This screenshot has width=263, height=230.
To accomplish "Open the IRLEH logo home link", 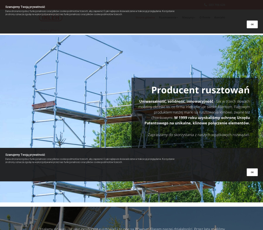I will coord(51,18).
